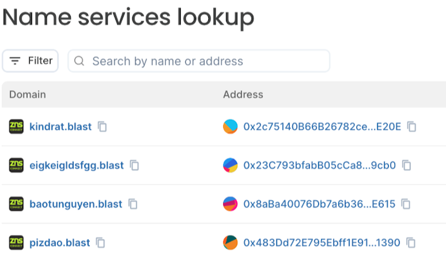Open the kindrat.blast domain link
Viewport: 446px width, 258px height.
coord(61,127)
